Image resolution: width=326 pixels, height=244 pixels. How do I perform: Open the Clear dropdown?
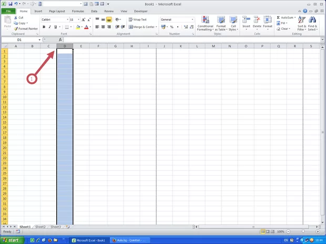[x=283, y=29]
